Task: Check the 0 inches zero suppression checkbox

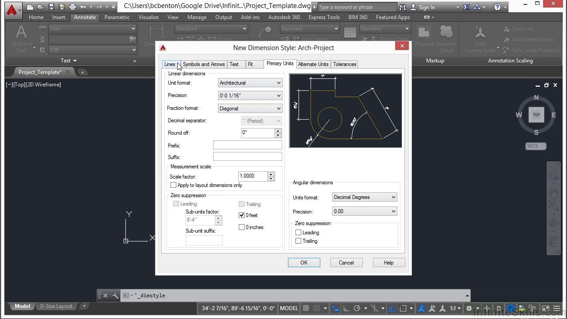Action: click(x=241, y=227)
